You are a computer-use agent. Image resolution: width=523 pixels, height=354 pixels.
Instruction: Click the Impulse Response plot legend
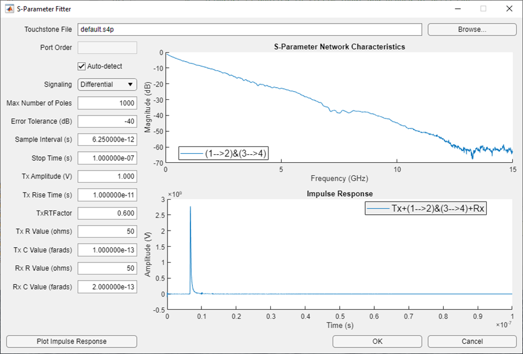click(x=426, y=208)
